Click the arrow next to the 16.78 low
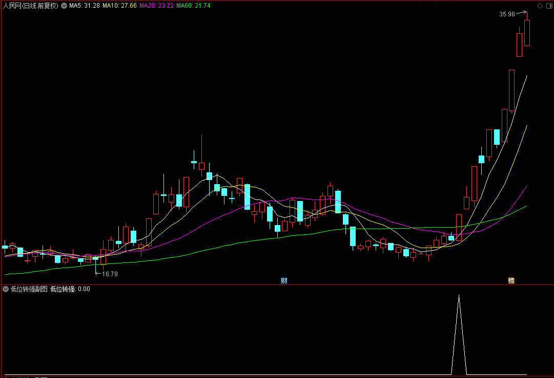 click(x=98, y=273)
